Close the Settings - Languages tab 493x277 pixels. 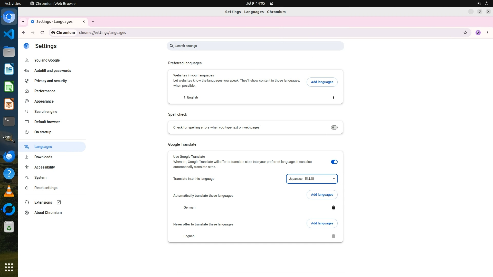pyautogui.click(x=84, y=22)
